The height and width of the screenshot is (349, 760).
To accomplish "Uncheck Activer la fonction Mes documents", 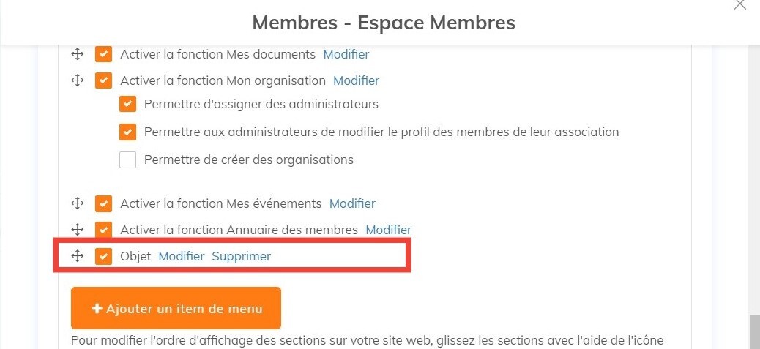I will pyautogui.click(x=103, y=54).
